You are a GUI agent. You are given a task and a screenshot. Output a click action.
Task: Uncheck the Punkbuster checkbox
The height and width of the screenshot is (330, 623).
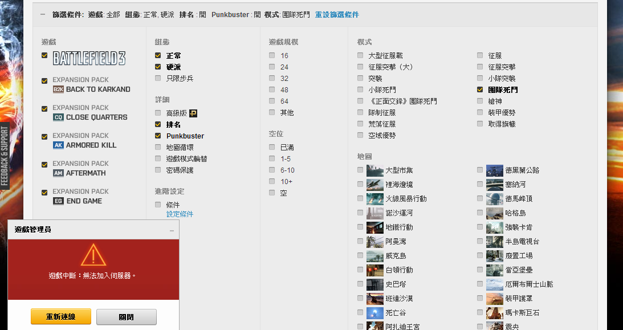tap(158, 136)
